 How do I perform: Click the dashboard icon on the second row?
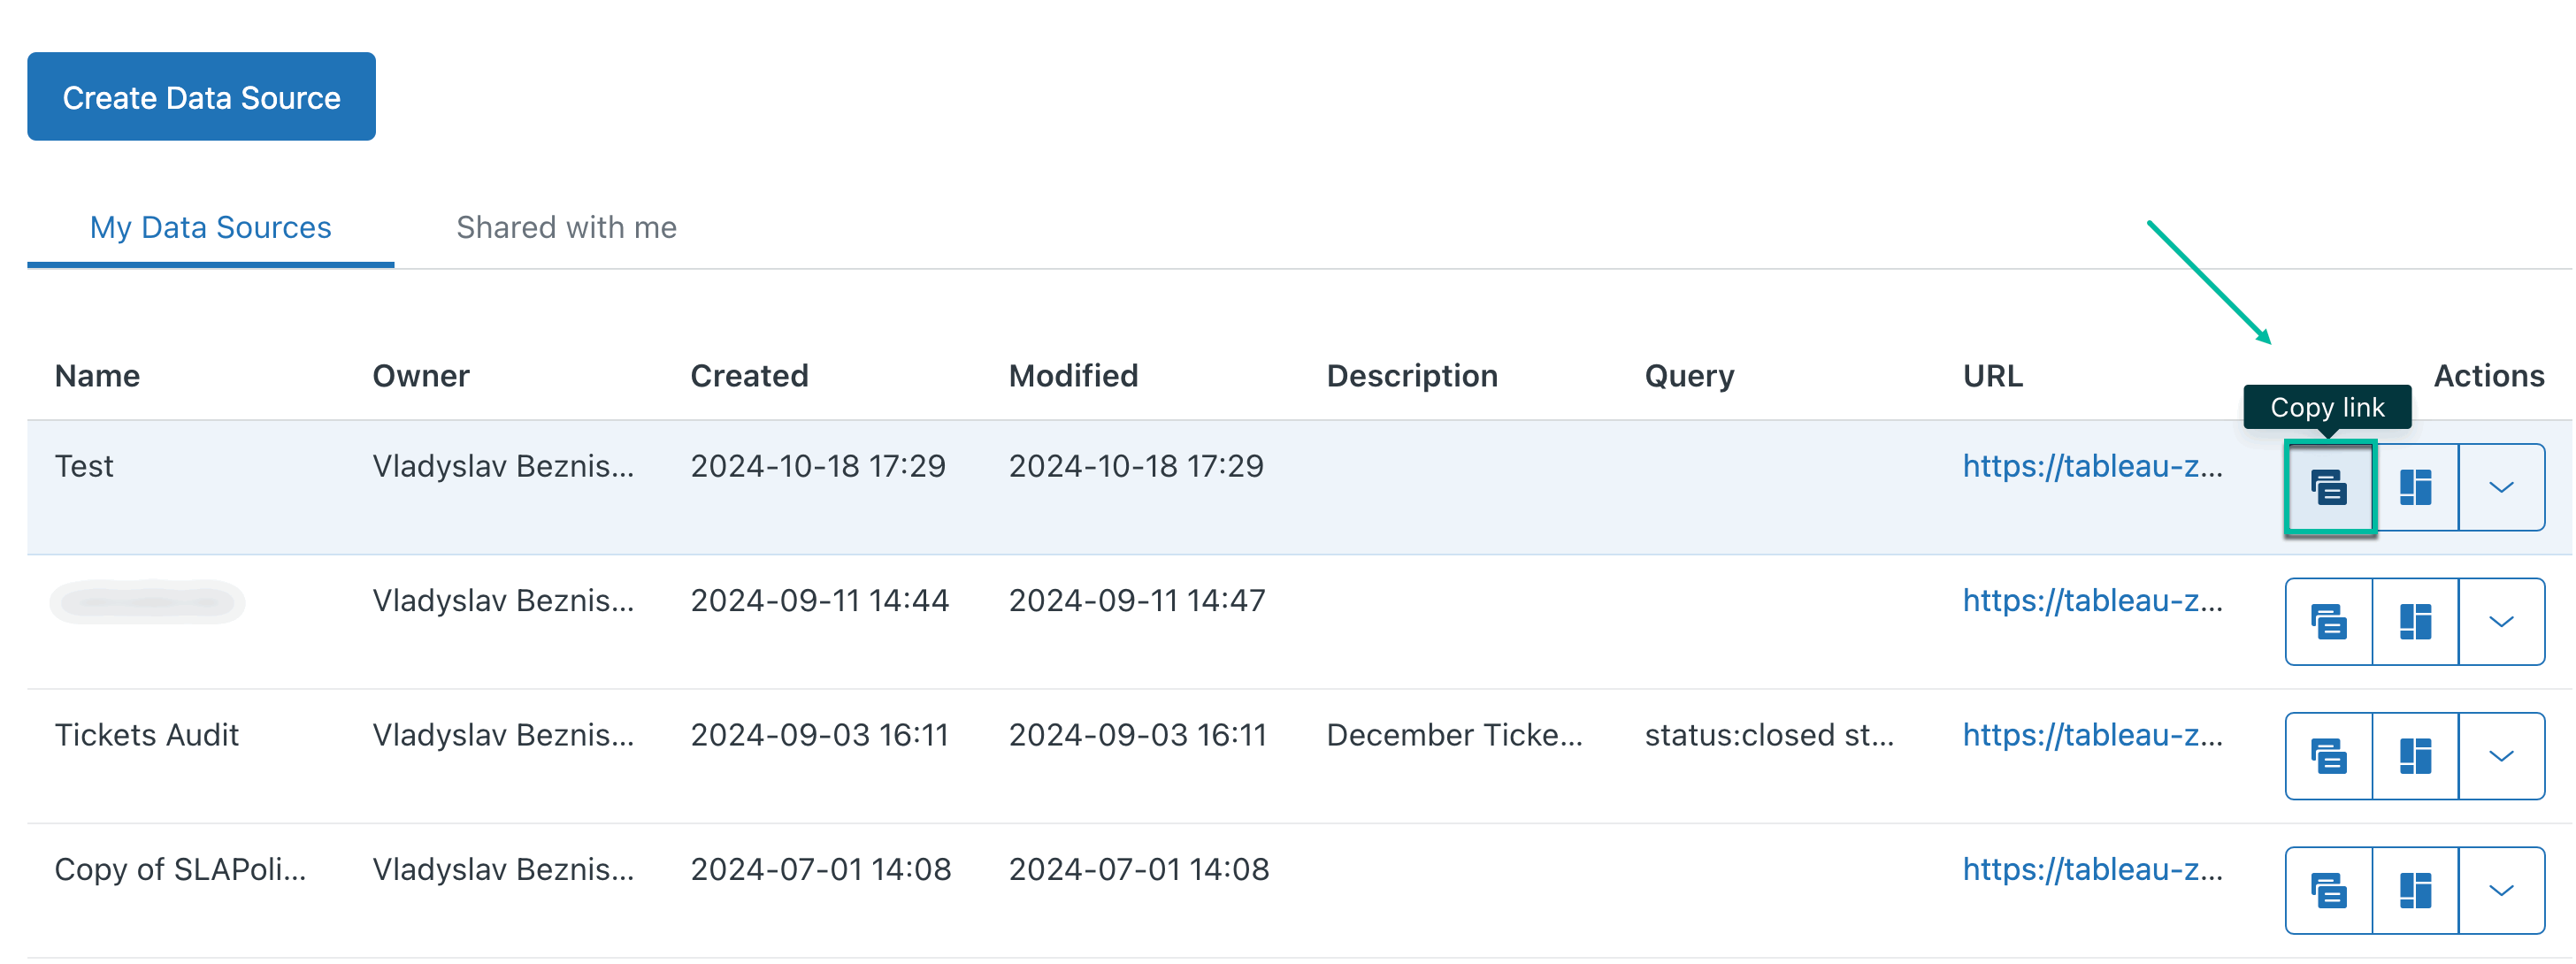click(2415, 621)
